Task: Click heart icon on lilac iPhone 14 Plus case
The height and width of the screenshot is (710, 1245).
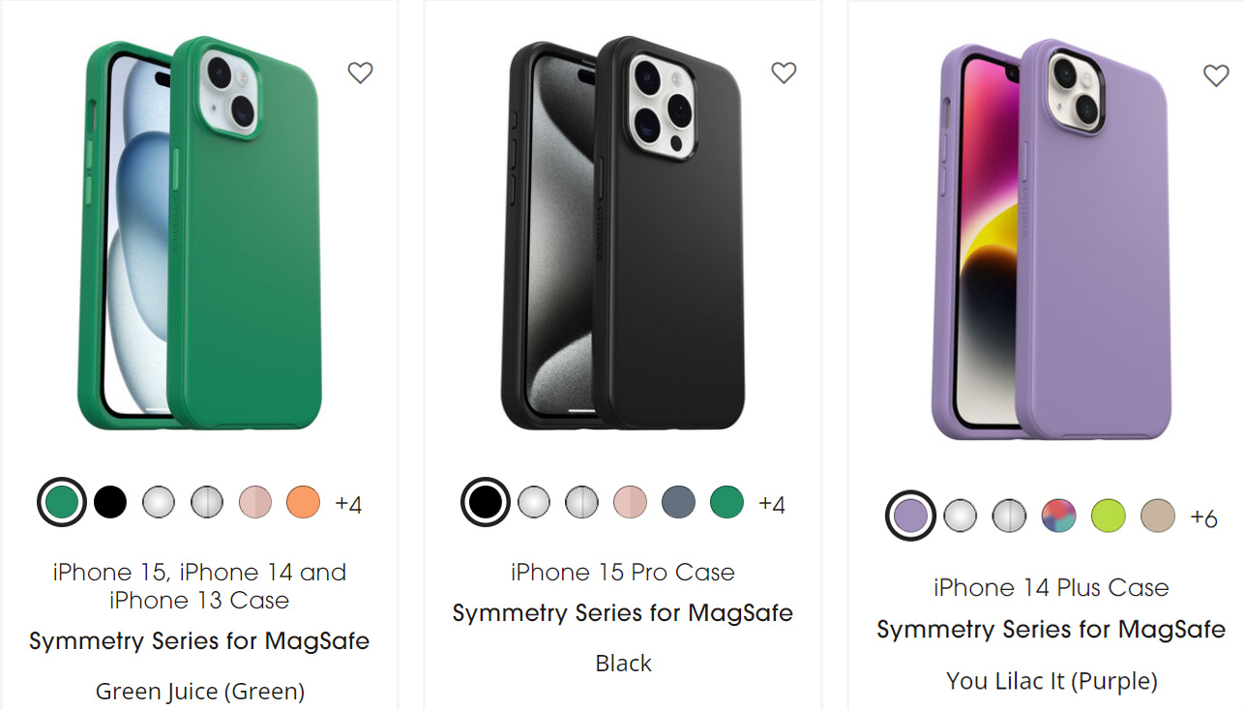Action: 1216,75
